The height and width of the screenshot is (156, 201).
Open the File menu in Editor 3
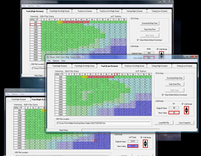8,94
